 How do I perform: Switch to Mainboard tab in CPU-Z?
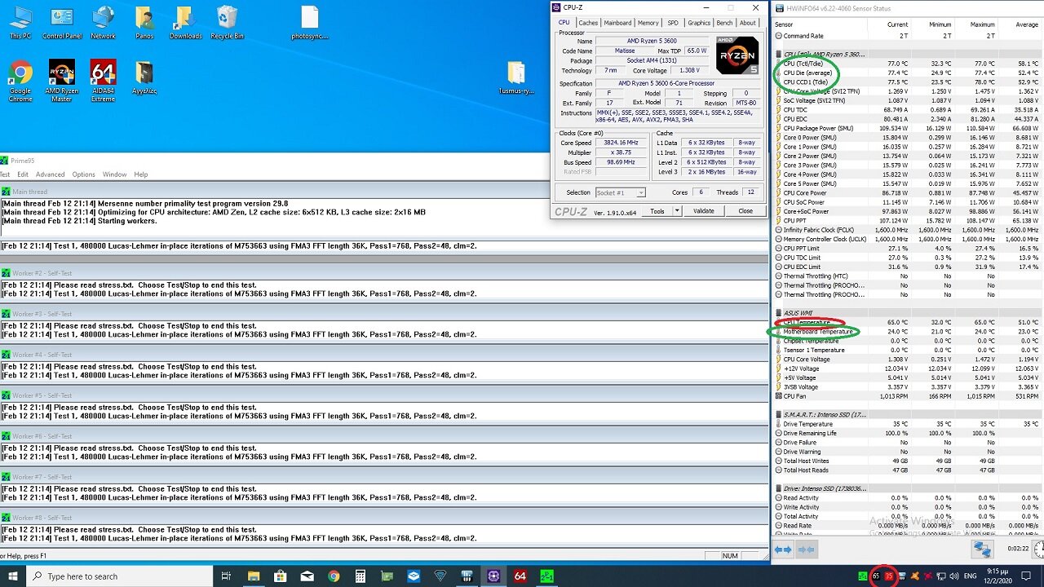pos(617,23)
